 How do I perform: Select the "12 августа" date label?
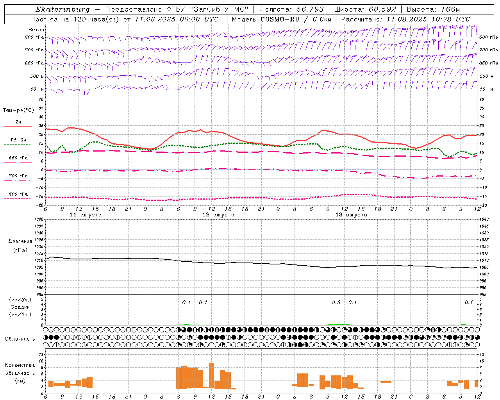point(218,215)
